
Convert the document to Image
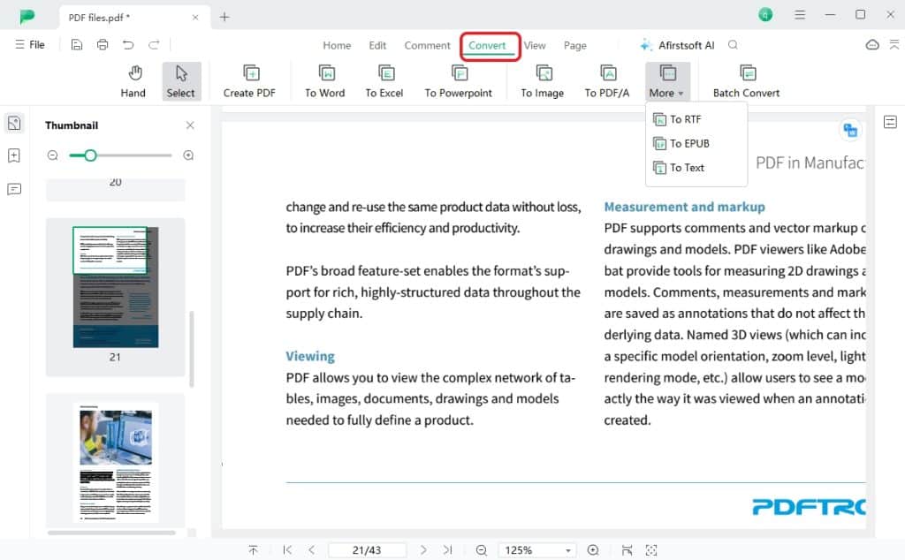(542, 80)
